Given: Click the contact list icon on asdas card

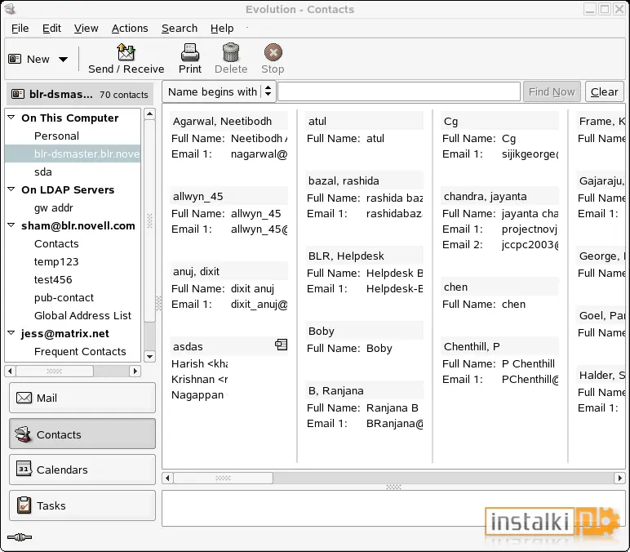Looking at the screenshot, I should (282, 345).
